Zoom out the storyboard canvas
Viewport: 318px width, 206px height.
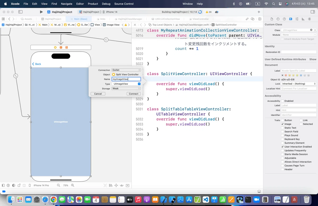click(59, 185)
